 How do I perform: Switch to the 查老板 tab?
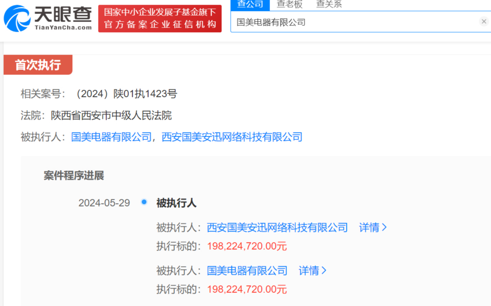coord(289,5)
